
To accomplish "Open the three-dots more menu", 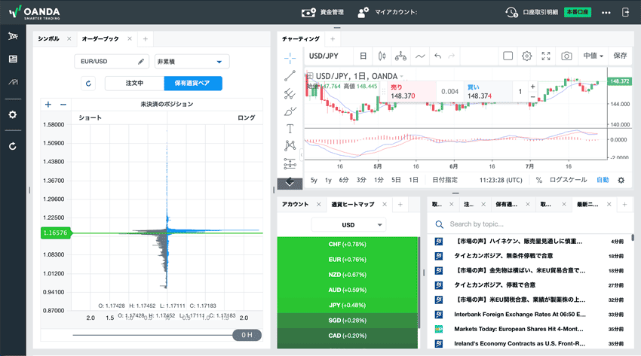I will click(606, 13).
